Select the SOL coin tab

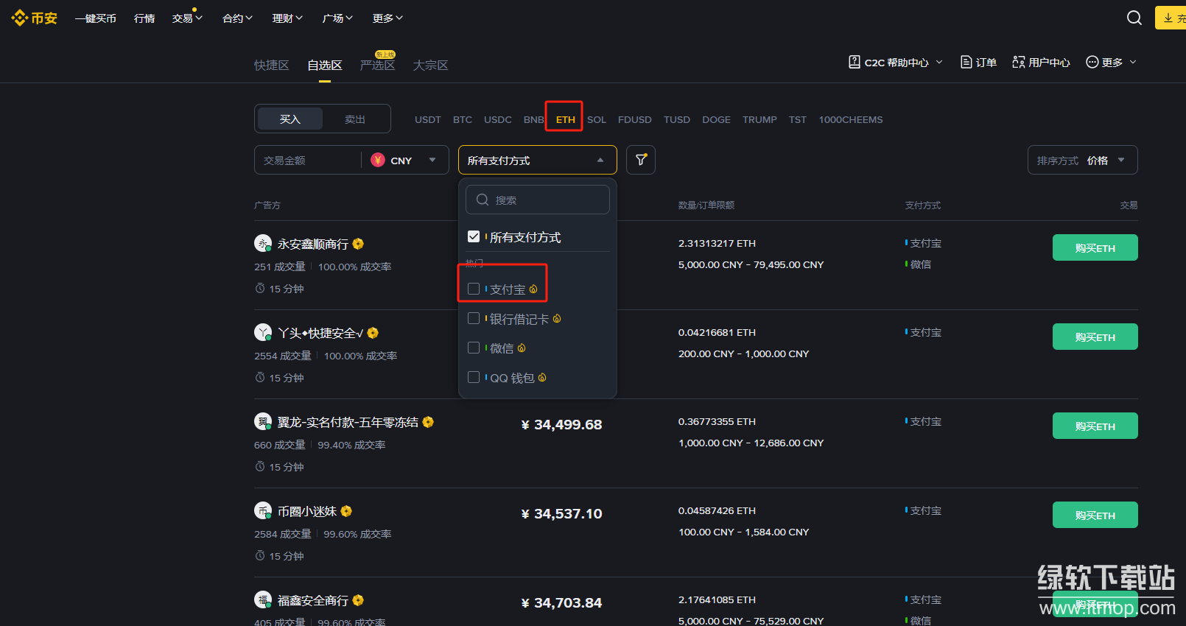(597, 119)
